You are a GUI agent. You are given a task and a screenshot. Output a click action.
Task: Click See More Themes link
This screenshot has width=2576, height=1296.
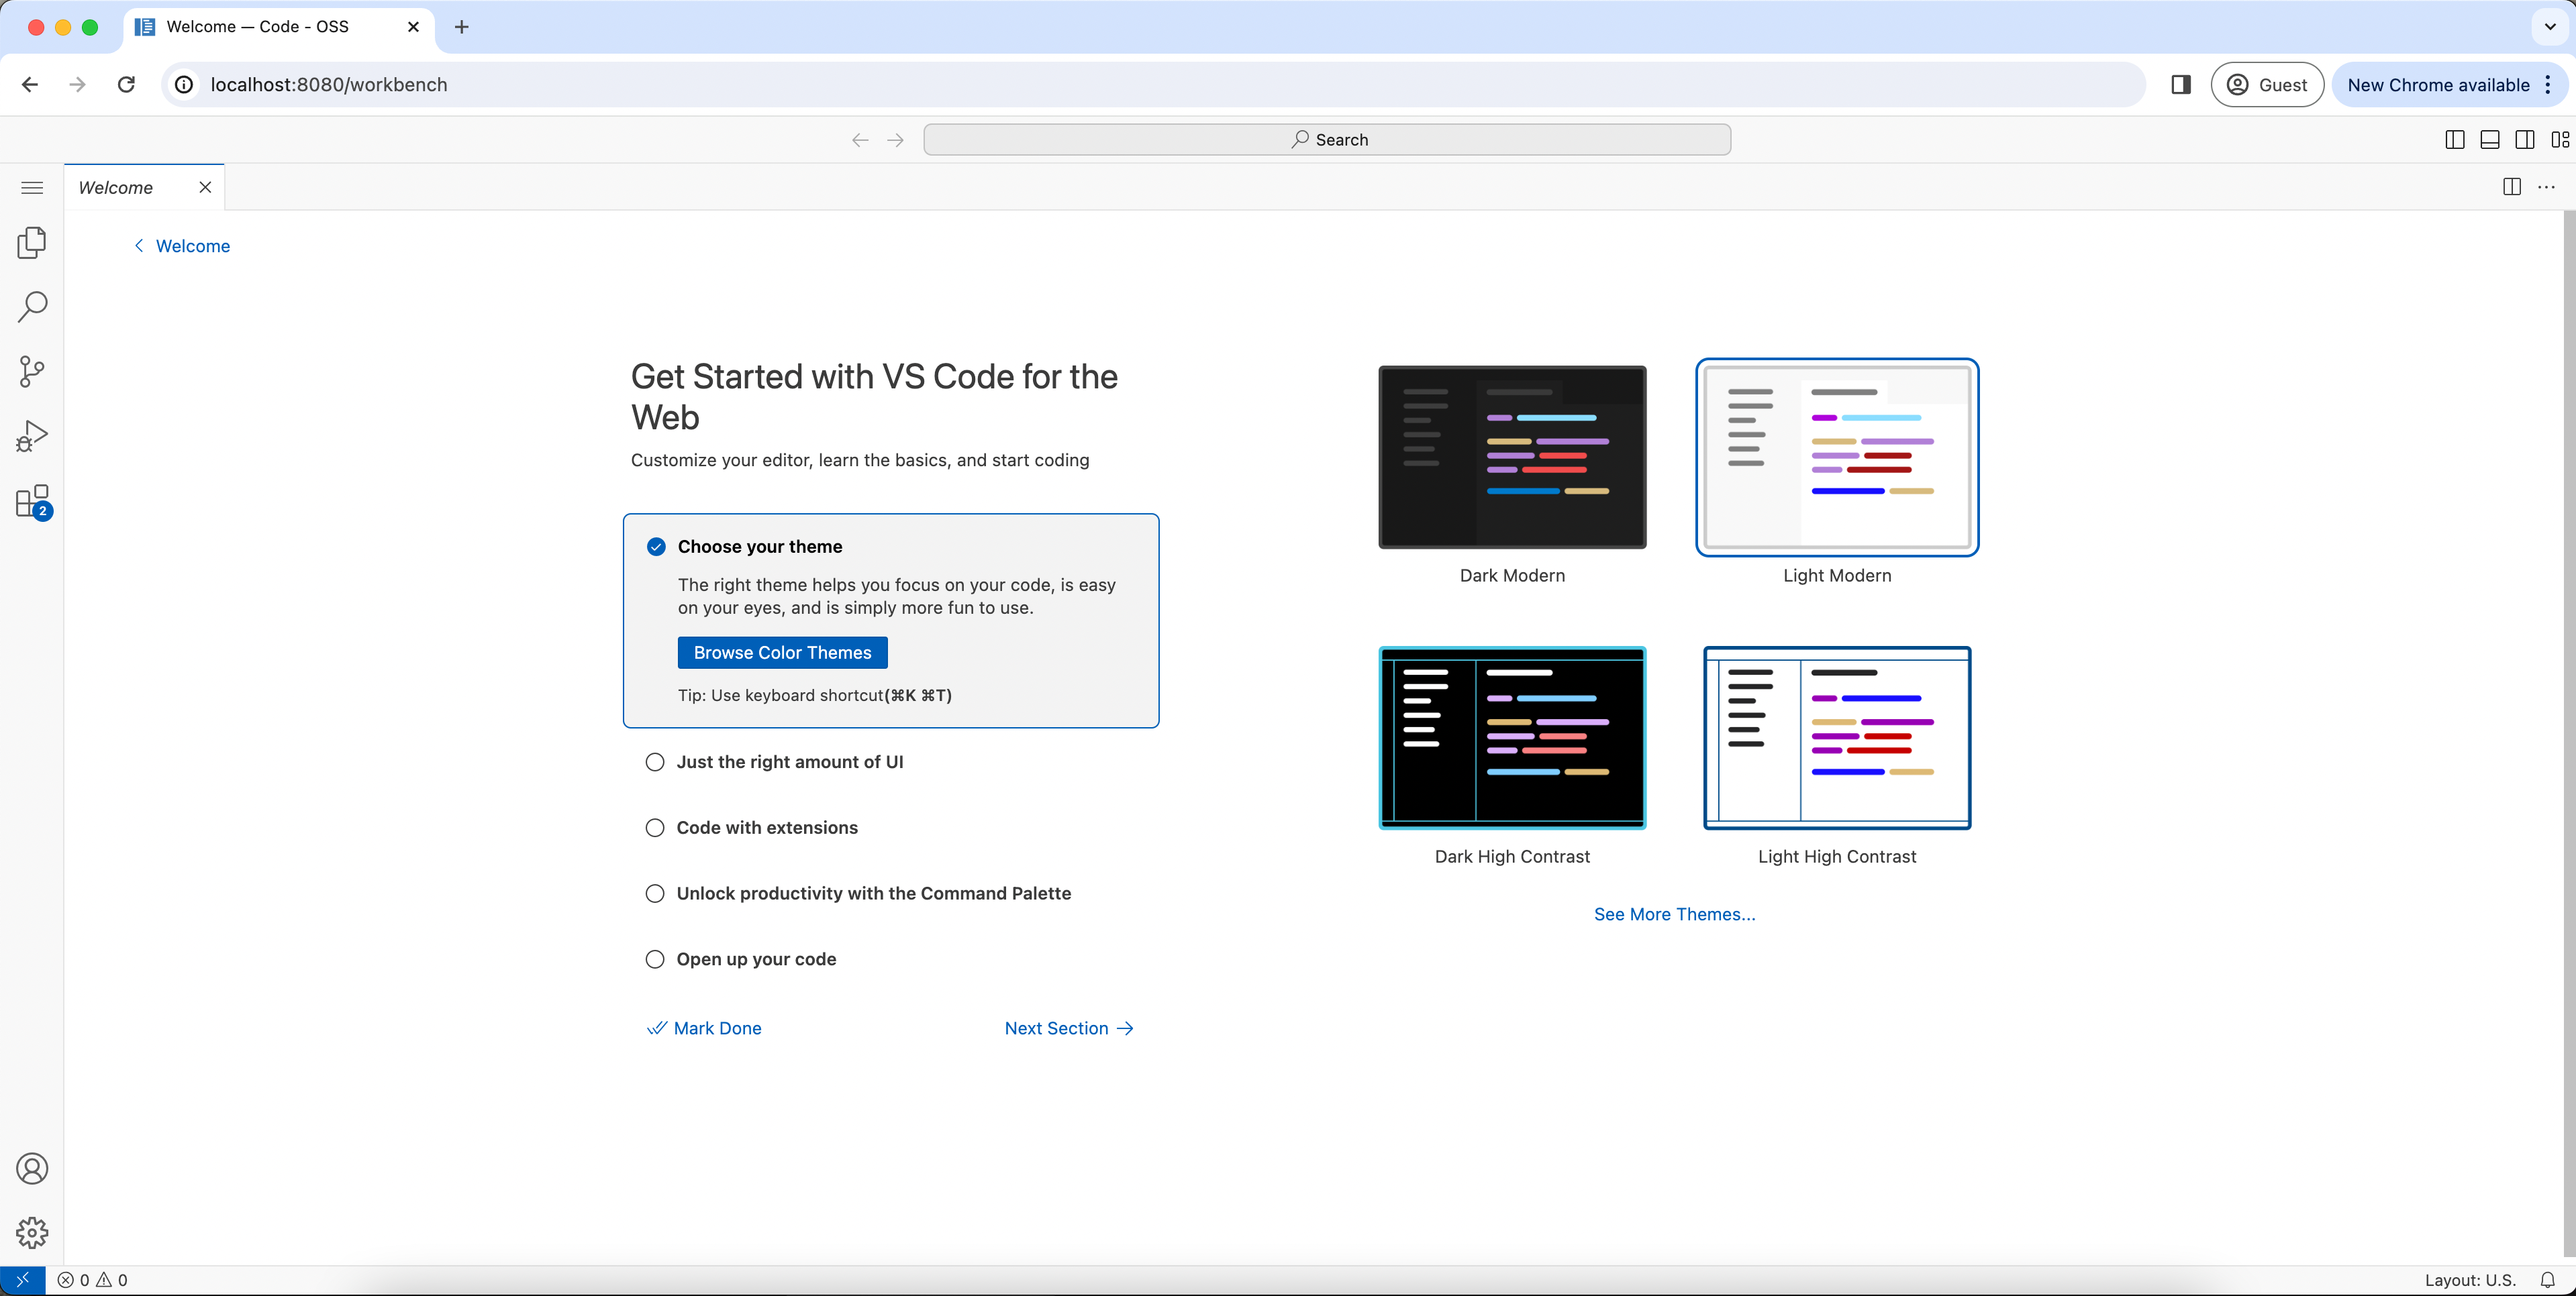1674,914
